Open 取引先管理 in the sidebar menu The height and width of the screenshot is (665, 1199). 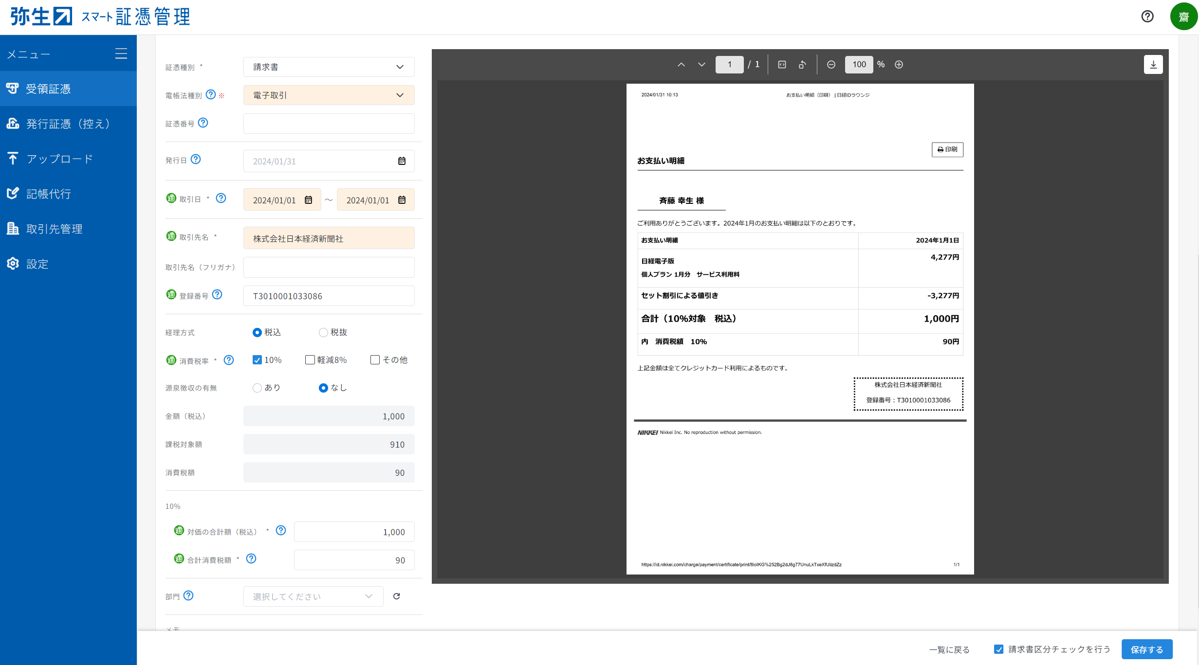[68, 229]
